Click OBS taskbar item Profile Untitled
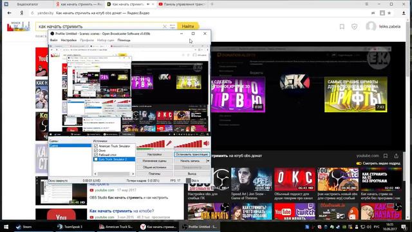The image size is (412, 232). [x=200, y=227]
